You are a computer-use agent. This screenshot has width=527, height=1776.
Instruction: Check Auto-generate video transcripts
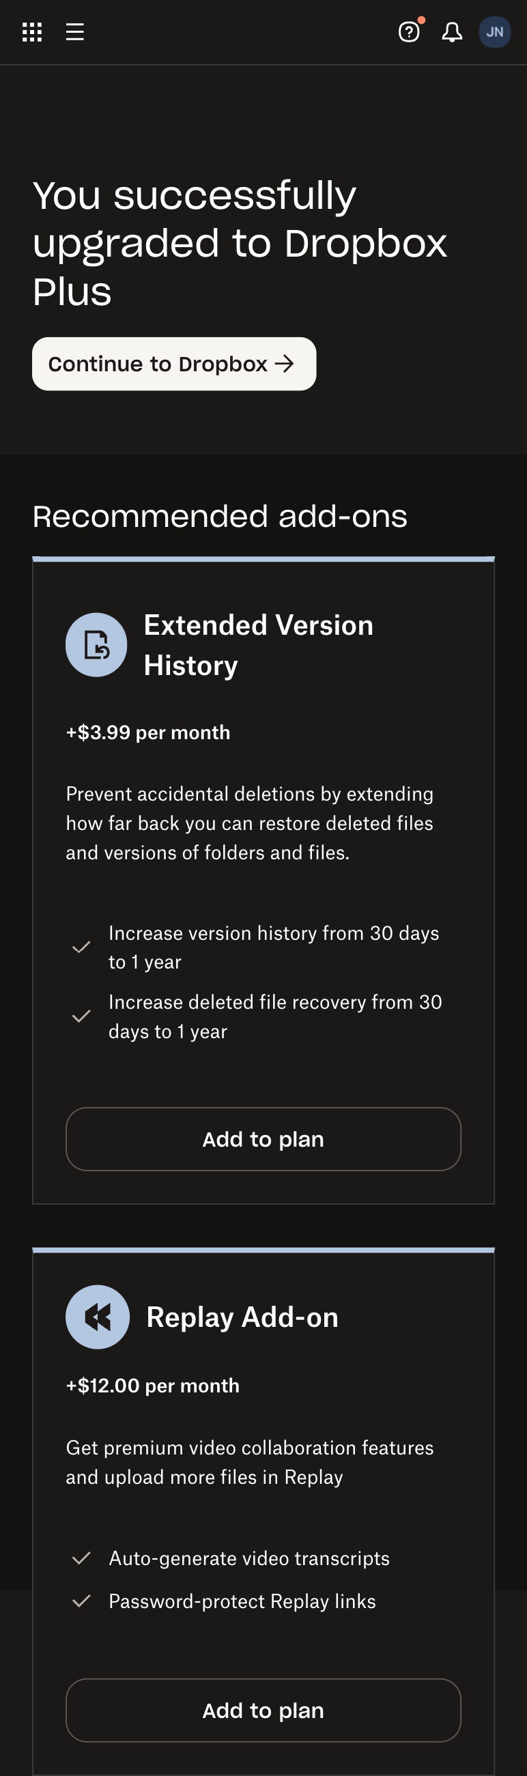click(83, 1558)
